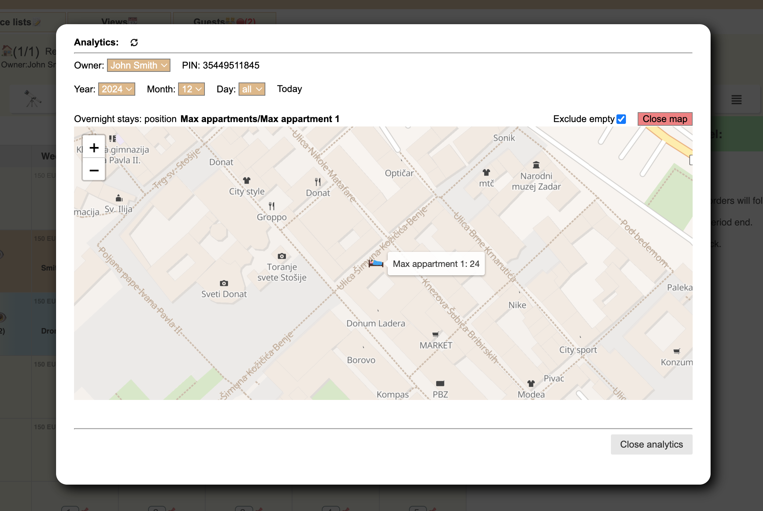This screenshot has width=763, height=511.
Task: Click the Sveti Donat camera icon
Action: click(x=224, y=283)
